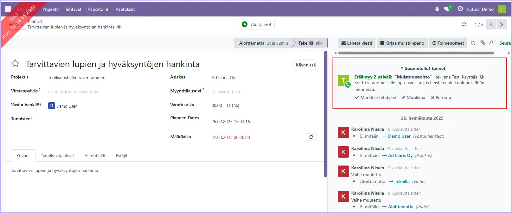Go to the next record arrow

501,24
